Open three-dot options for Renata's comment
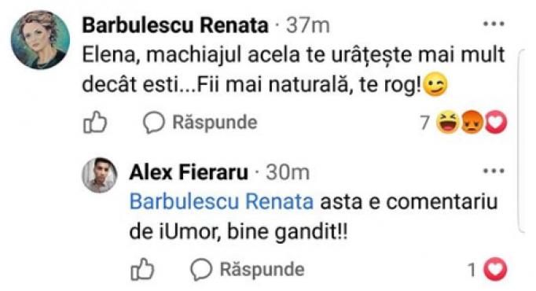The height and width of the screenshot is (291, 536). (494, 24)
